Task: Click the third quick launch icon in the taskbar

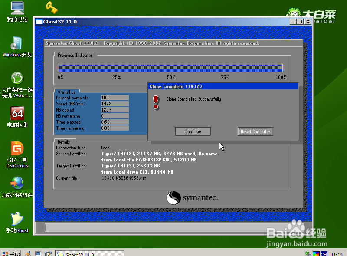Action: 48,253
